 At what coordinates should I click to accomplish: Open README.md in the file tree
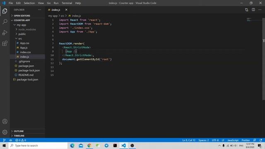pos(28,75)
